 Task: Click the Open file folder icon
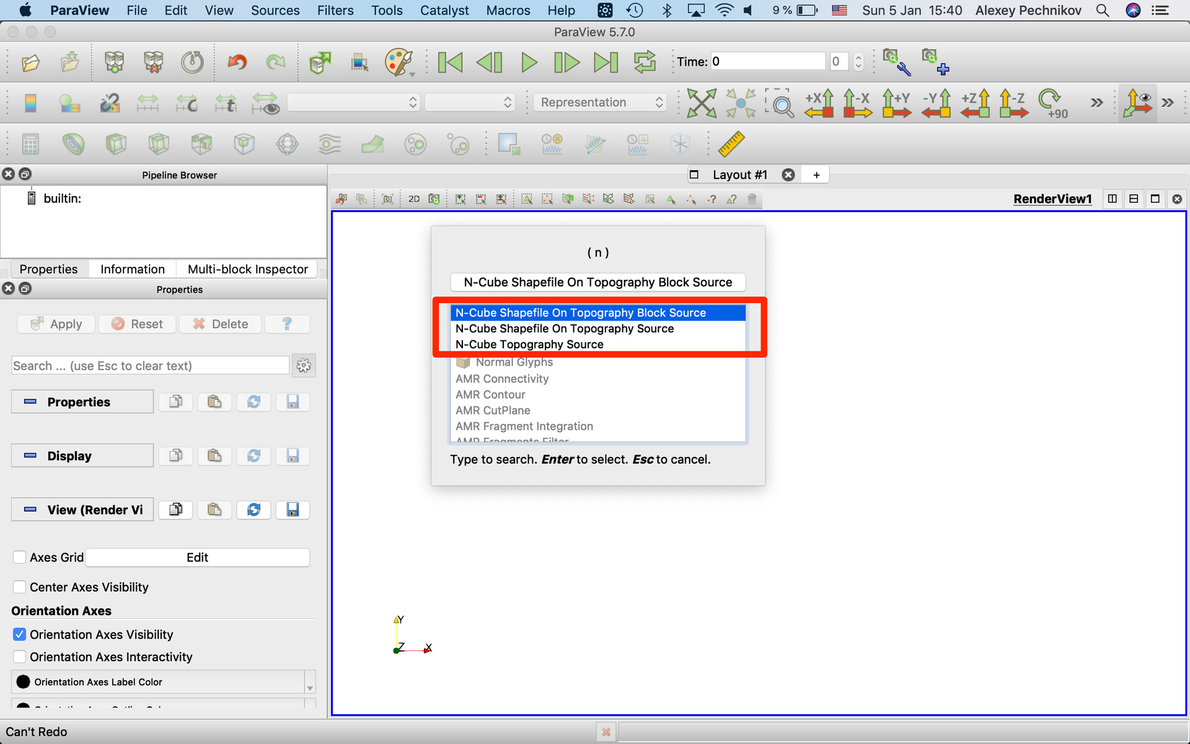pos(30,62)
